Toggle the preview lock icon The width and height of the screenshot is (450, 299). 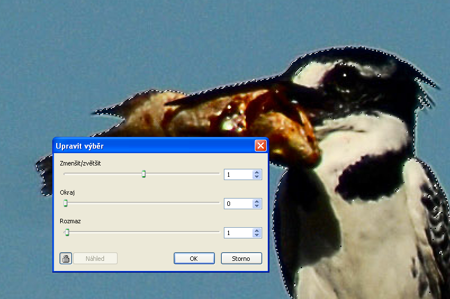[66, 259]
